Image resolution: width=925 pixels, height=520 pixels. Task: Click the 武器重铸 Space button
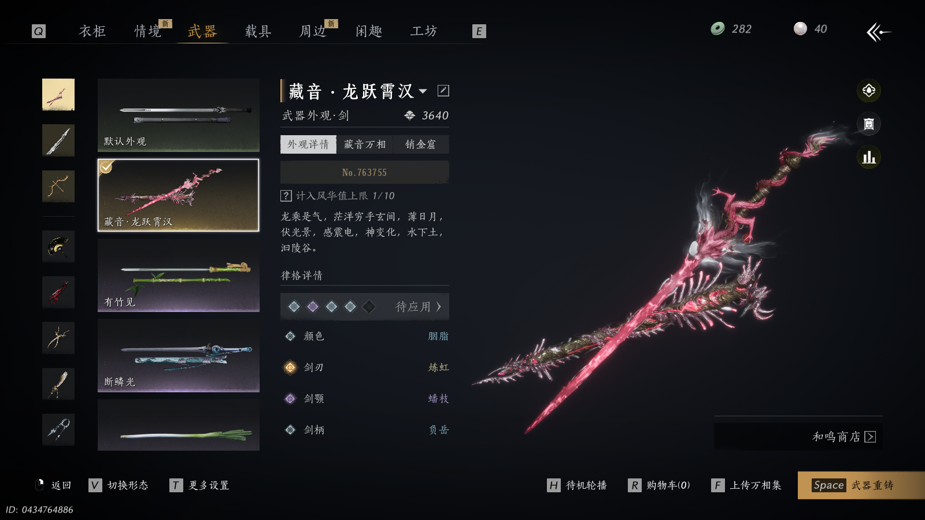[861, 485]
